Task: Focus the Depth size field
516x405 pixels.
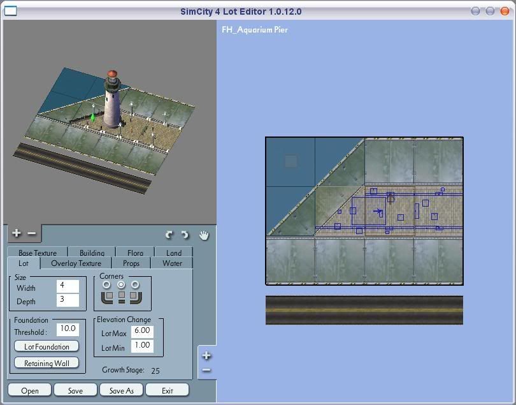Action: tap(68, 300)
